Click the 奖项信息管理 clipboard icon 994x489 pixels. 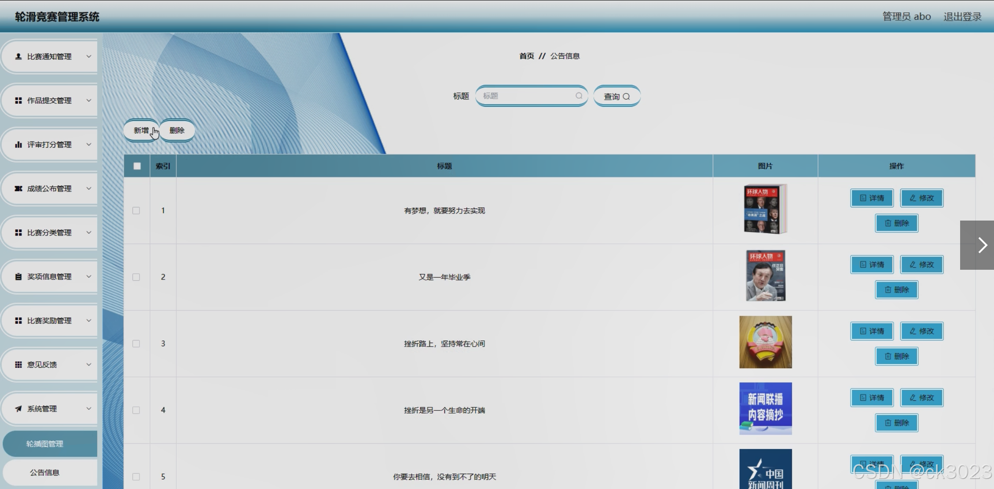(x=18, y=276)
